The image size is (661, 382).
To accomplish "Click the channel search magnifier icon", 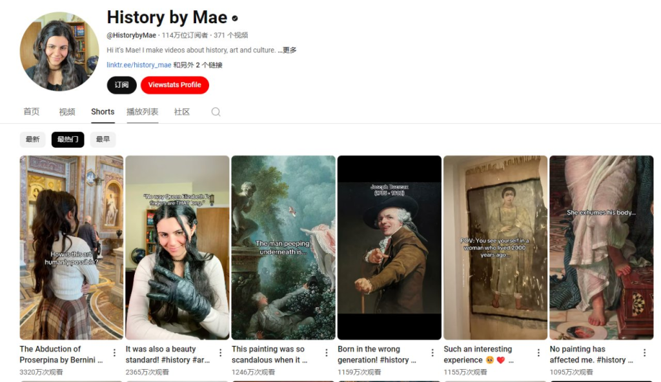I will pos(216,112).
